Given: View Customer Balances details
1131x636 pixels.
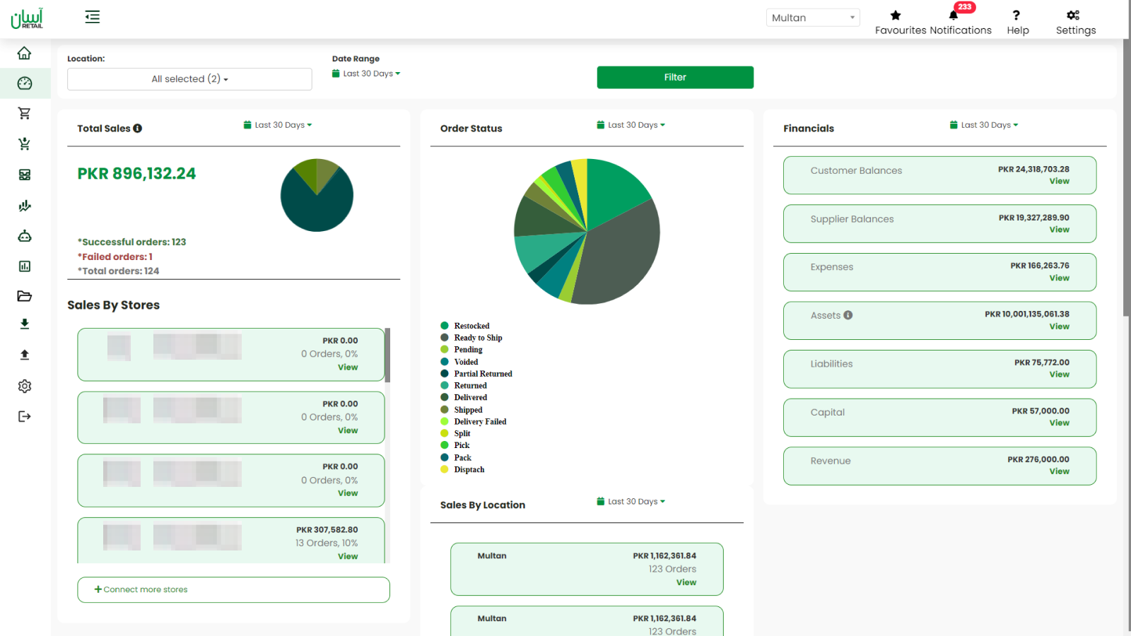Looking at the screenshot, I should tap(1058, 181).
